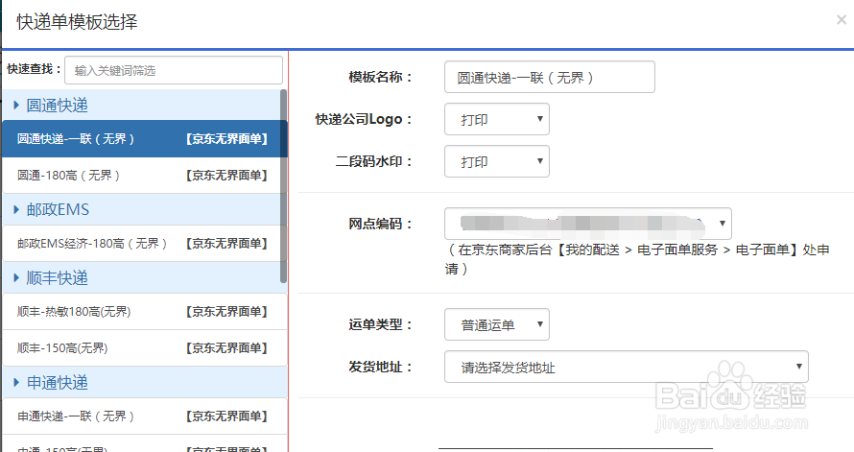Open the 运单类型 普通运单 dropdown
Image resolution: width=854 pixels, height=452 pixels.
point(497,324)
